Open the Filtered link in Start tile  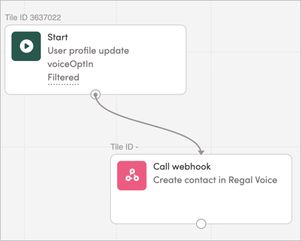(63, 78)
